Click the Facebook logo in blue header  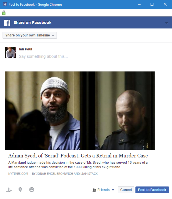[x=7, y=22]
